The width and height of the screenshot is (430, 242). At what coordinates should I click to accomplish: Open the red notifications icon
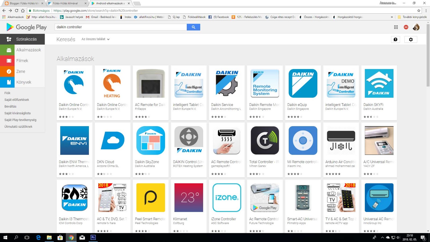click(406, 27)
